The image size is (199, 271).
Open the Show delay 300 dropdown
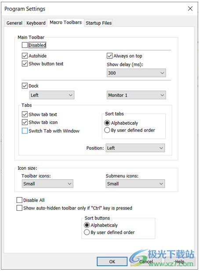[x=136, y=73]
